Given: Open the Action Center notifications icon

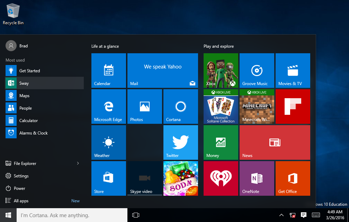Looking at the screenshot, I should [x=304, y=215].
